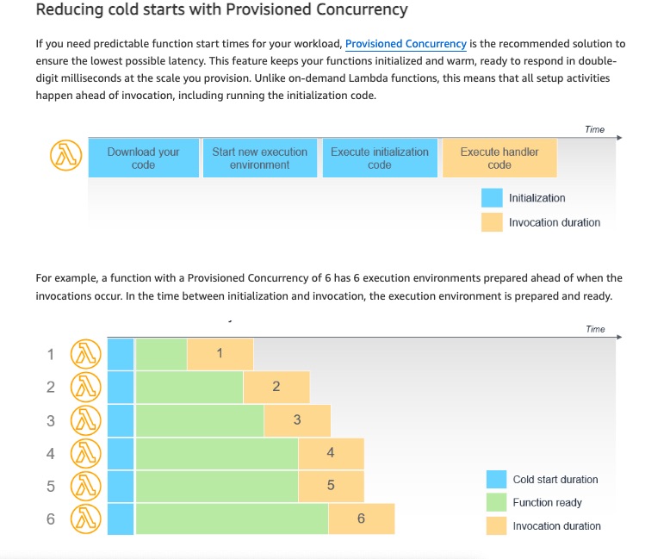This screenshot has width=670, height=559.
Task: Select the Start new execution environment block
Action: click(260, 158)
